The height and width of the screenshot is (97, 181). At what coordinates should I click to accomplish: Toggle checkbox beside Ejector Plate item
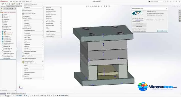[x=3, y=52]
